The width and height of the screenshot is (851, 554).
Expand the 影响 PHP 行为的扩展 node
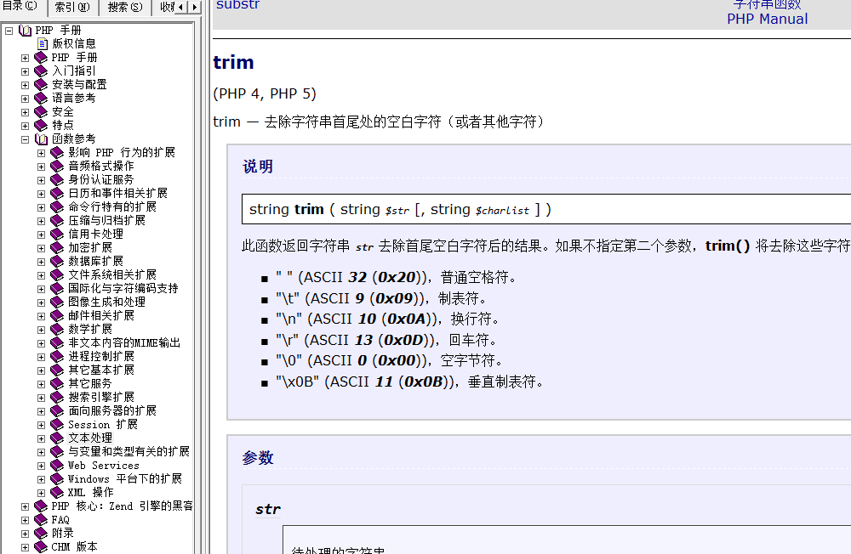(x=41, y=153)
